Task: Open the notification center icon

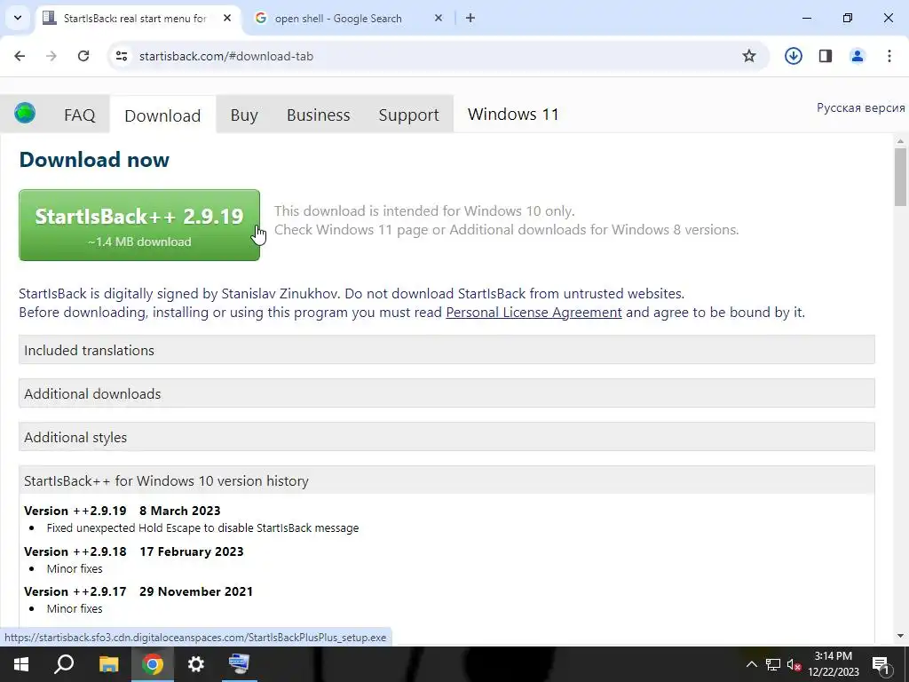Action: (881, 665)
